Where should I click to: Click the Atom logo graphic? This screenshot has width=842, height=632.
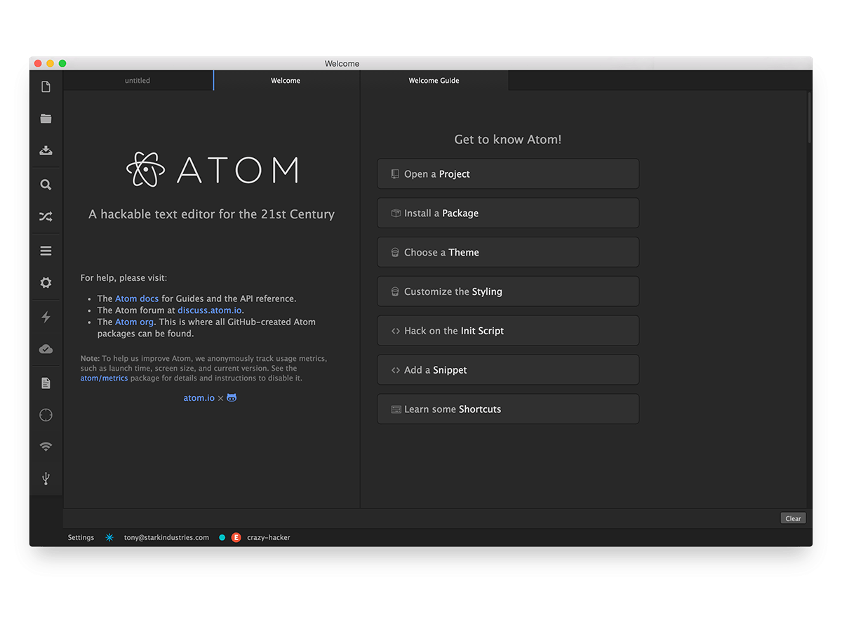[x=212, y=170]
